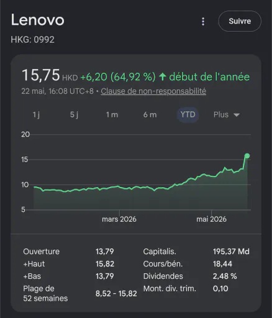Click the mai 2026 axis label

point(211,219)
